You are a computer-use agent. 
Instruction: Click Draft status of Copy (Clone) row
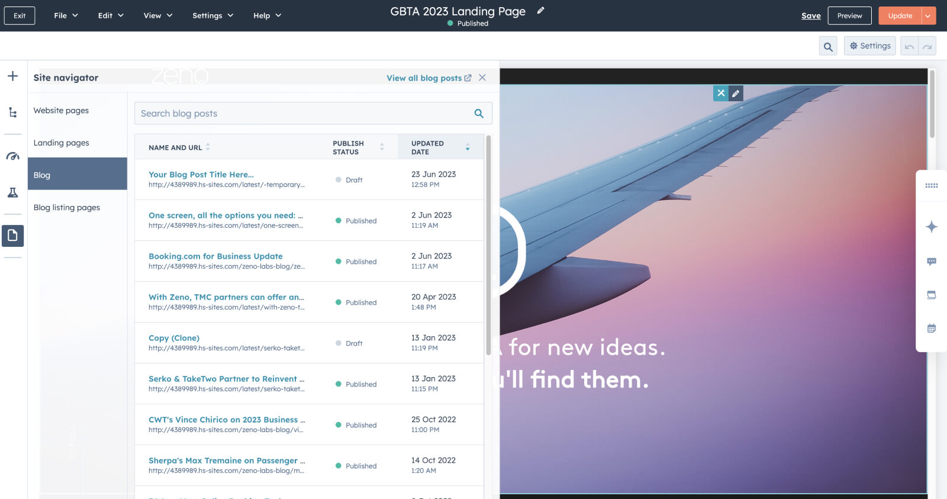click(349, 343)
